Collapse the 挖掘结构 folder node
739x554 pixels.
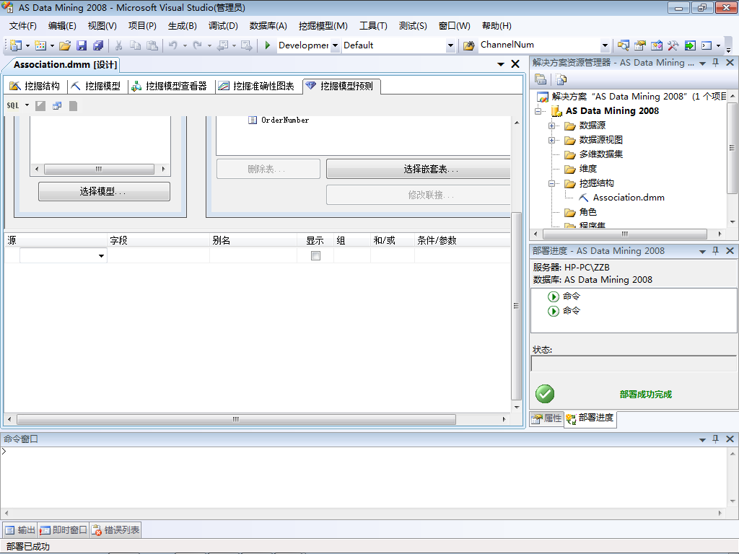pos(551,184)
